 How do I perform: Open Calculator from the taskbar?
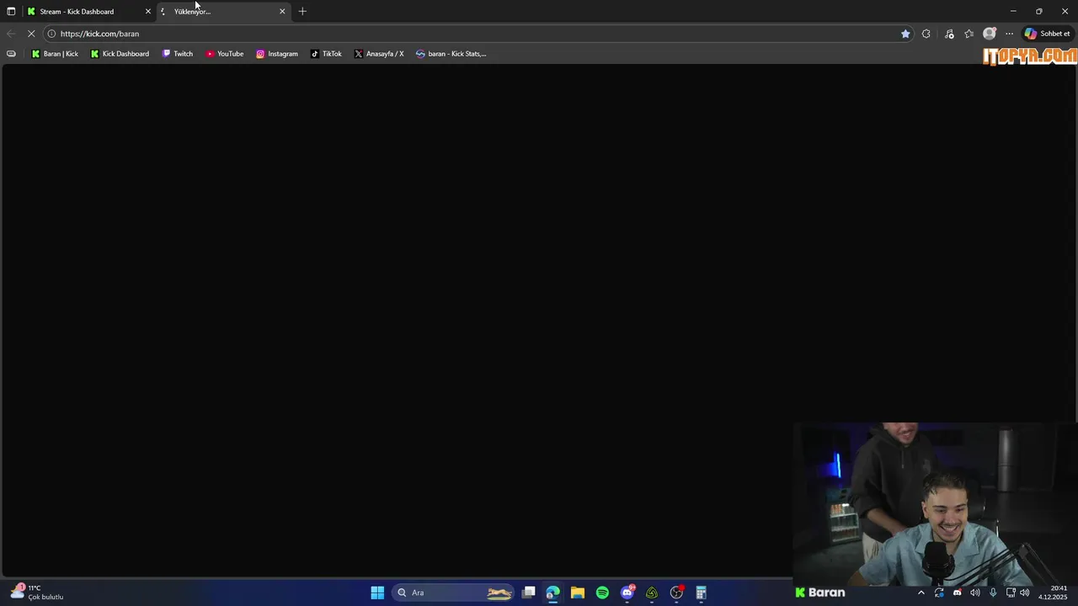click(701, 593)
